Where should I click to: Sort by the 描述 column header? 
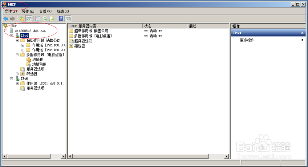point(208,26)
